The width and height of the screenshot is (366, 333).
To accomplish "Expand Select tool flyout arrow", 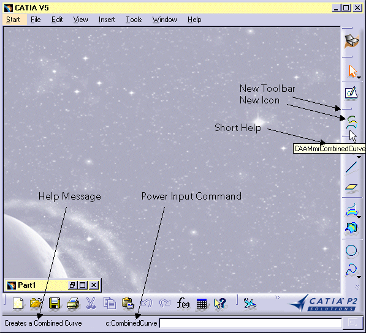I will (359, 78).
